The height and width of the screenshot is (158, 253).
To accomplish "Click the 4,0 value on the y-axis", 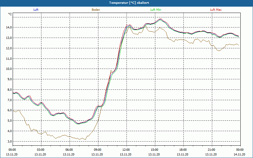I will [9, 131].
